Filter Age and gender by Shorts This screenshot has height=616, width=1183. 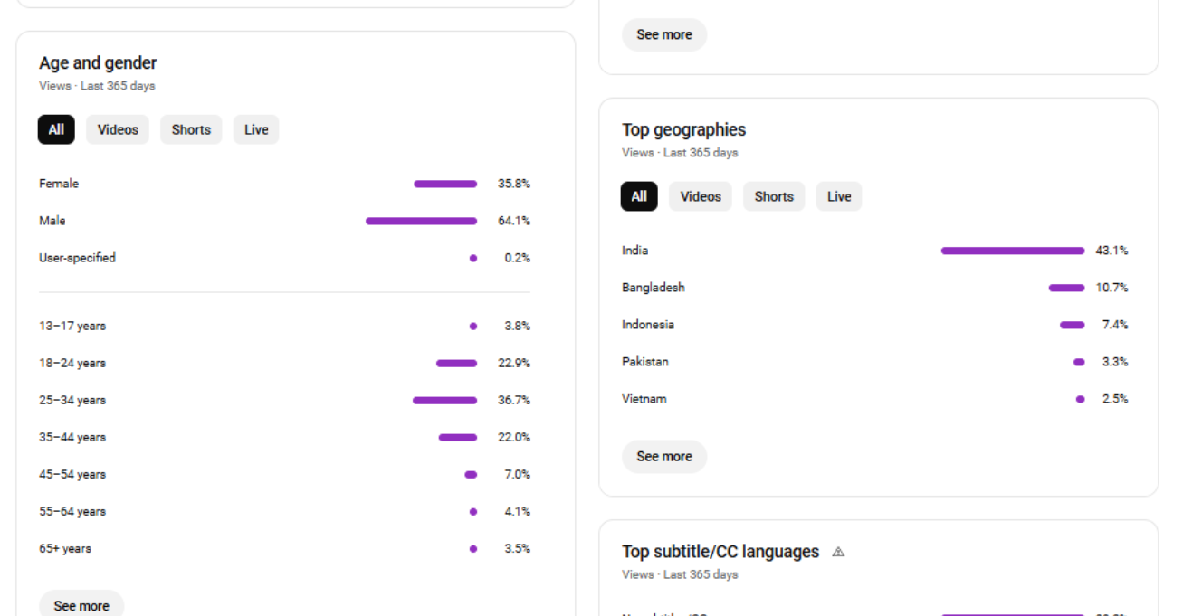191,129
